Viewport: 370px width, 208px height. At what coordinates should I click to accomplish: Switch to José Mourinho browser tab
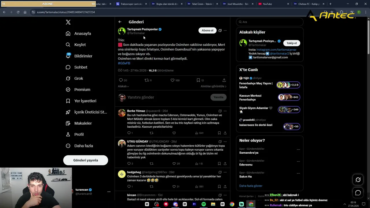[x=239, y=4]
